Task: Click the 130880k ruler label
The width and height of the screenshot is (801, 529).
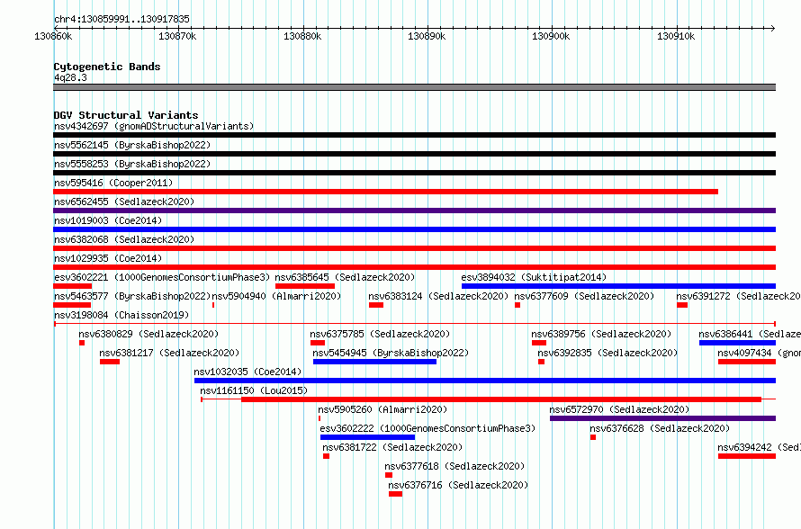Action: [x=302, y=36]
